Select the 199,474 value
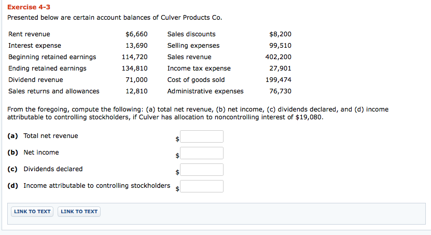This screenshot has height=235, width=431. [278, 80]
